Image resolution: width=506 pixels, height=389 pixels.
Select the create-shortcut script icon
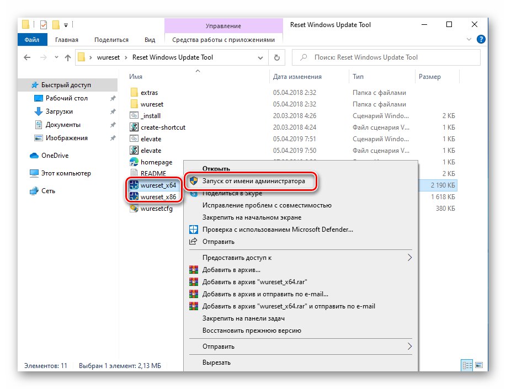[134, 127]
